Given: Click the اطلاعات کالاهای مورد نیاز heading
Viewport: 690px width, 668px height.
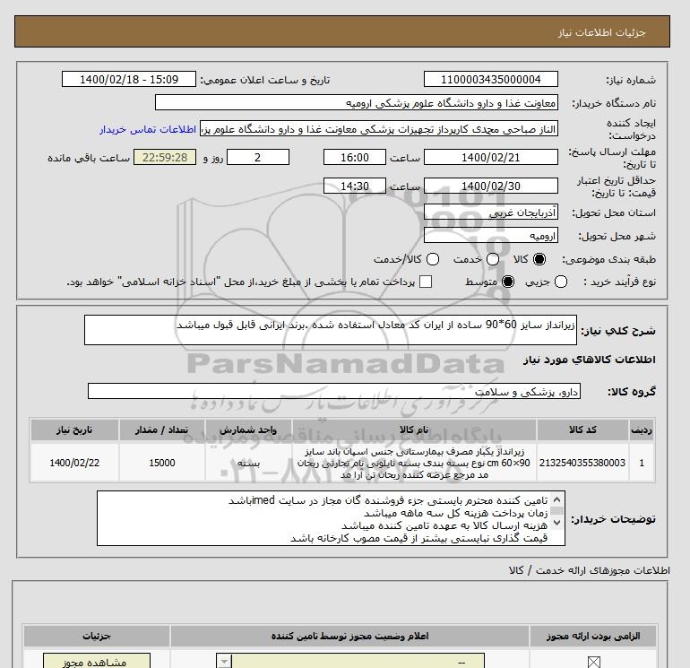Looking at the screenshot, I should click(590, 360).
